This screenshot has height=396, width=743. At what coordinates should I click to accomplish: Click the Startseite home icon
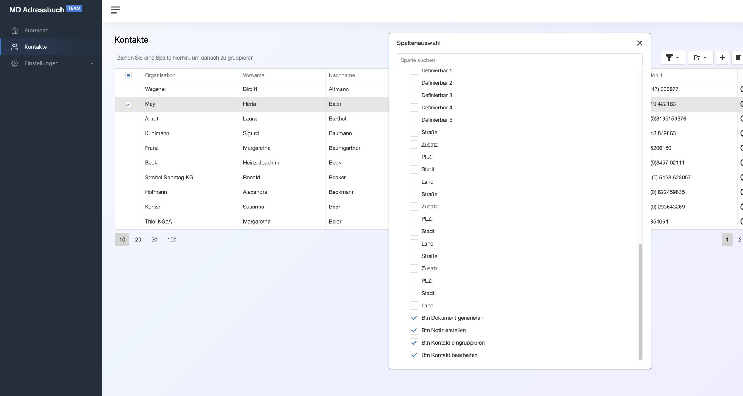pyautogui.click(x=15, y=31)
